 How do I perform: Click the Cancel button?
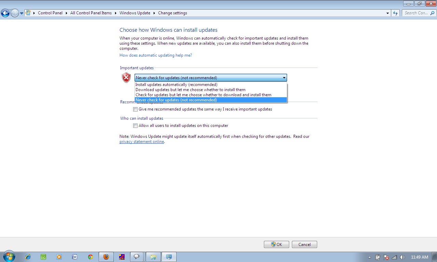point(305,245)
